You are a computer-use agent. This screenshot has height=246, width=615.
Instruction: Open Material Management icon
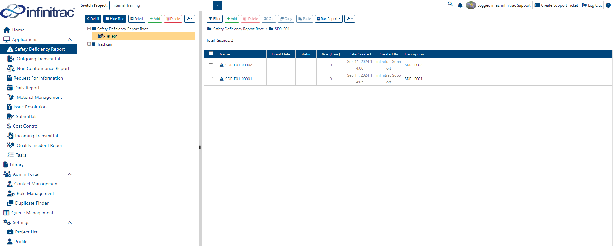11,97
